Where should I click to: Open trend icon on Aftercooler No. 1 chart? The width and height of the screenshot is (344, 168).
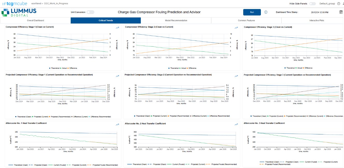pos(117,124)
